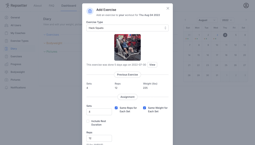Click the Sets input field
255x145 pixels.
pyautogui.click(x=99, y=112)
